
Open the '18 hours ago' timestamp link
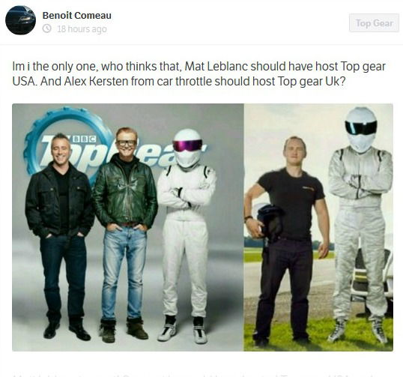82,28
